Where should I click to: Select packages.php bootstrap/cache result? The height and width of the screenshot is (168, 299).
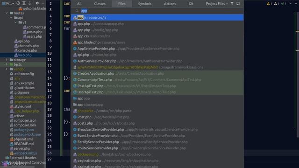[x=157, y=154]
